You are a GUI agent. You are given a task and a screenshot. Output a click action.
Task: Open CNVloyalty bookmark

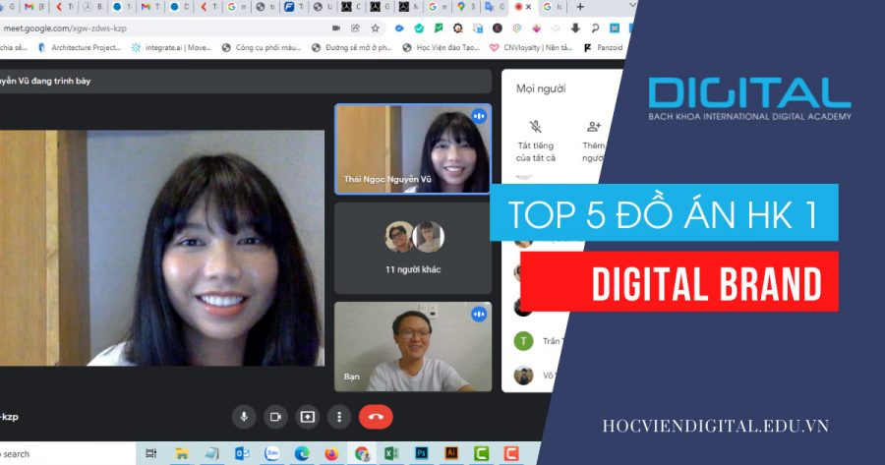(x=531, y=48)
